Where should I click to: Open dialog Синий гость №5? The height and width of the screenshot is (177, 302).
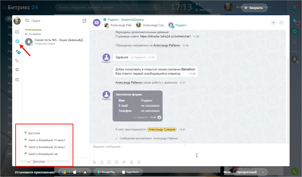click(56, 42)
